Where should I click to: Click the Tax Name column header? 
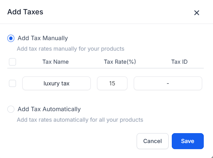click(56, 62)
